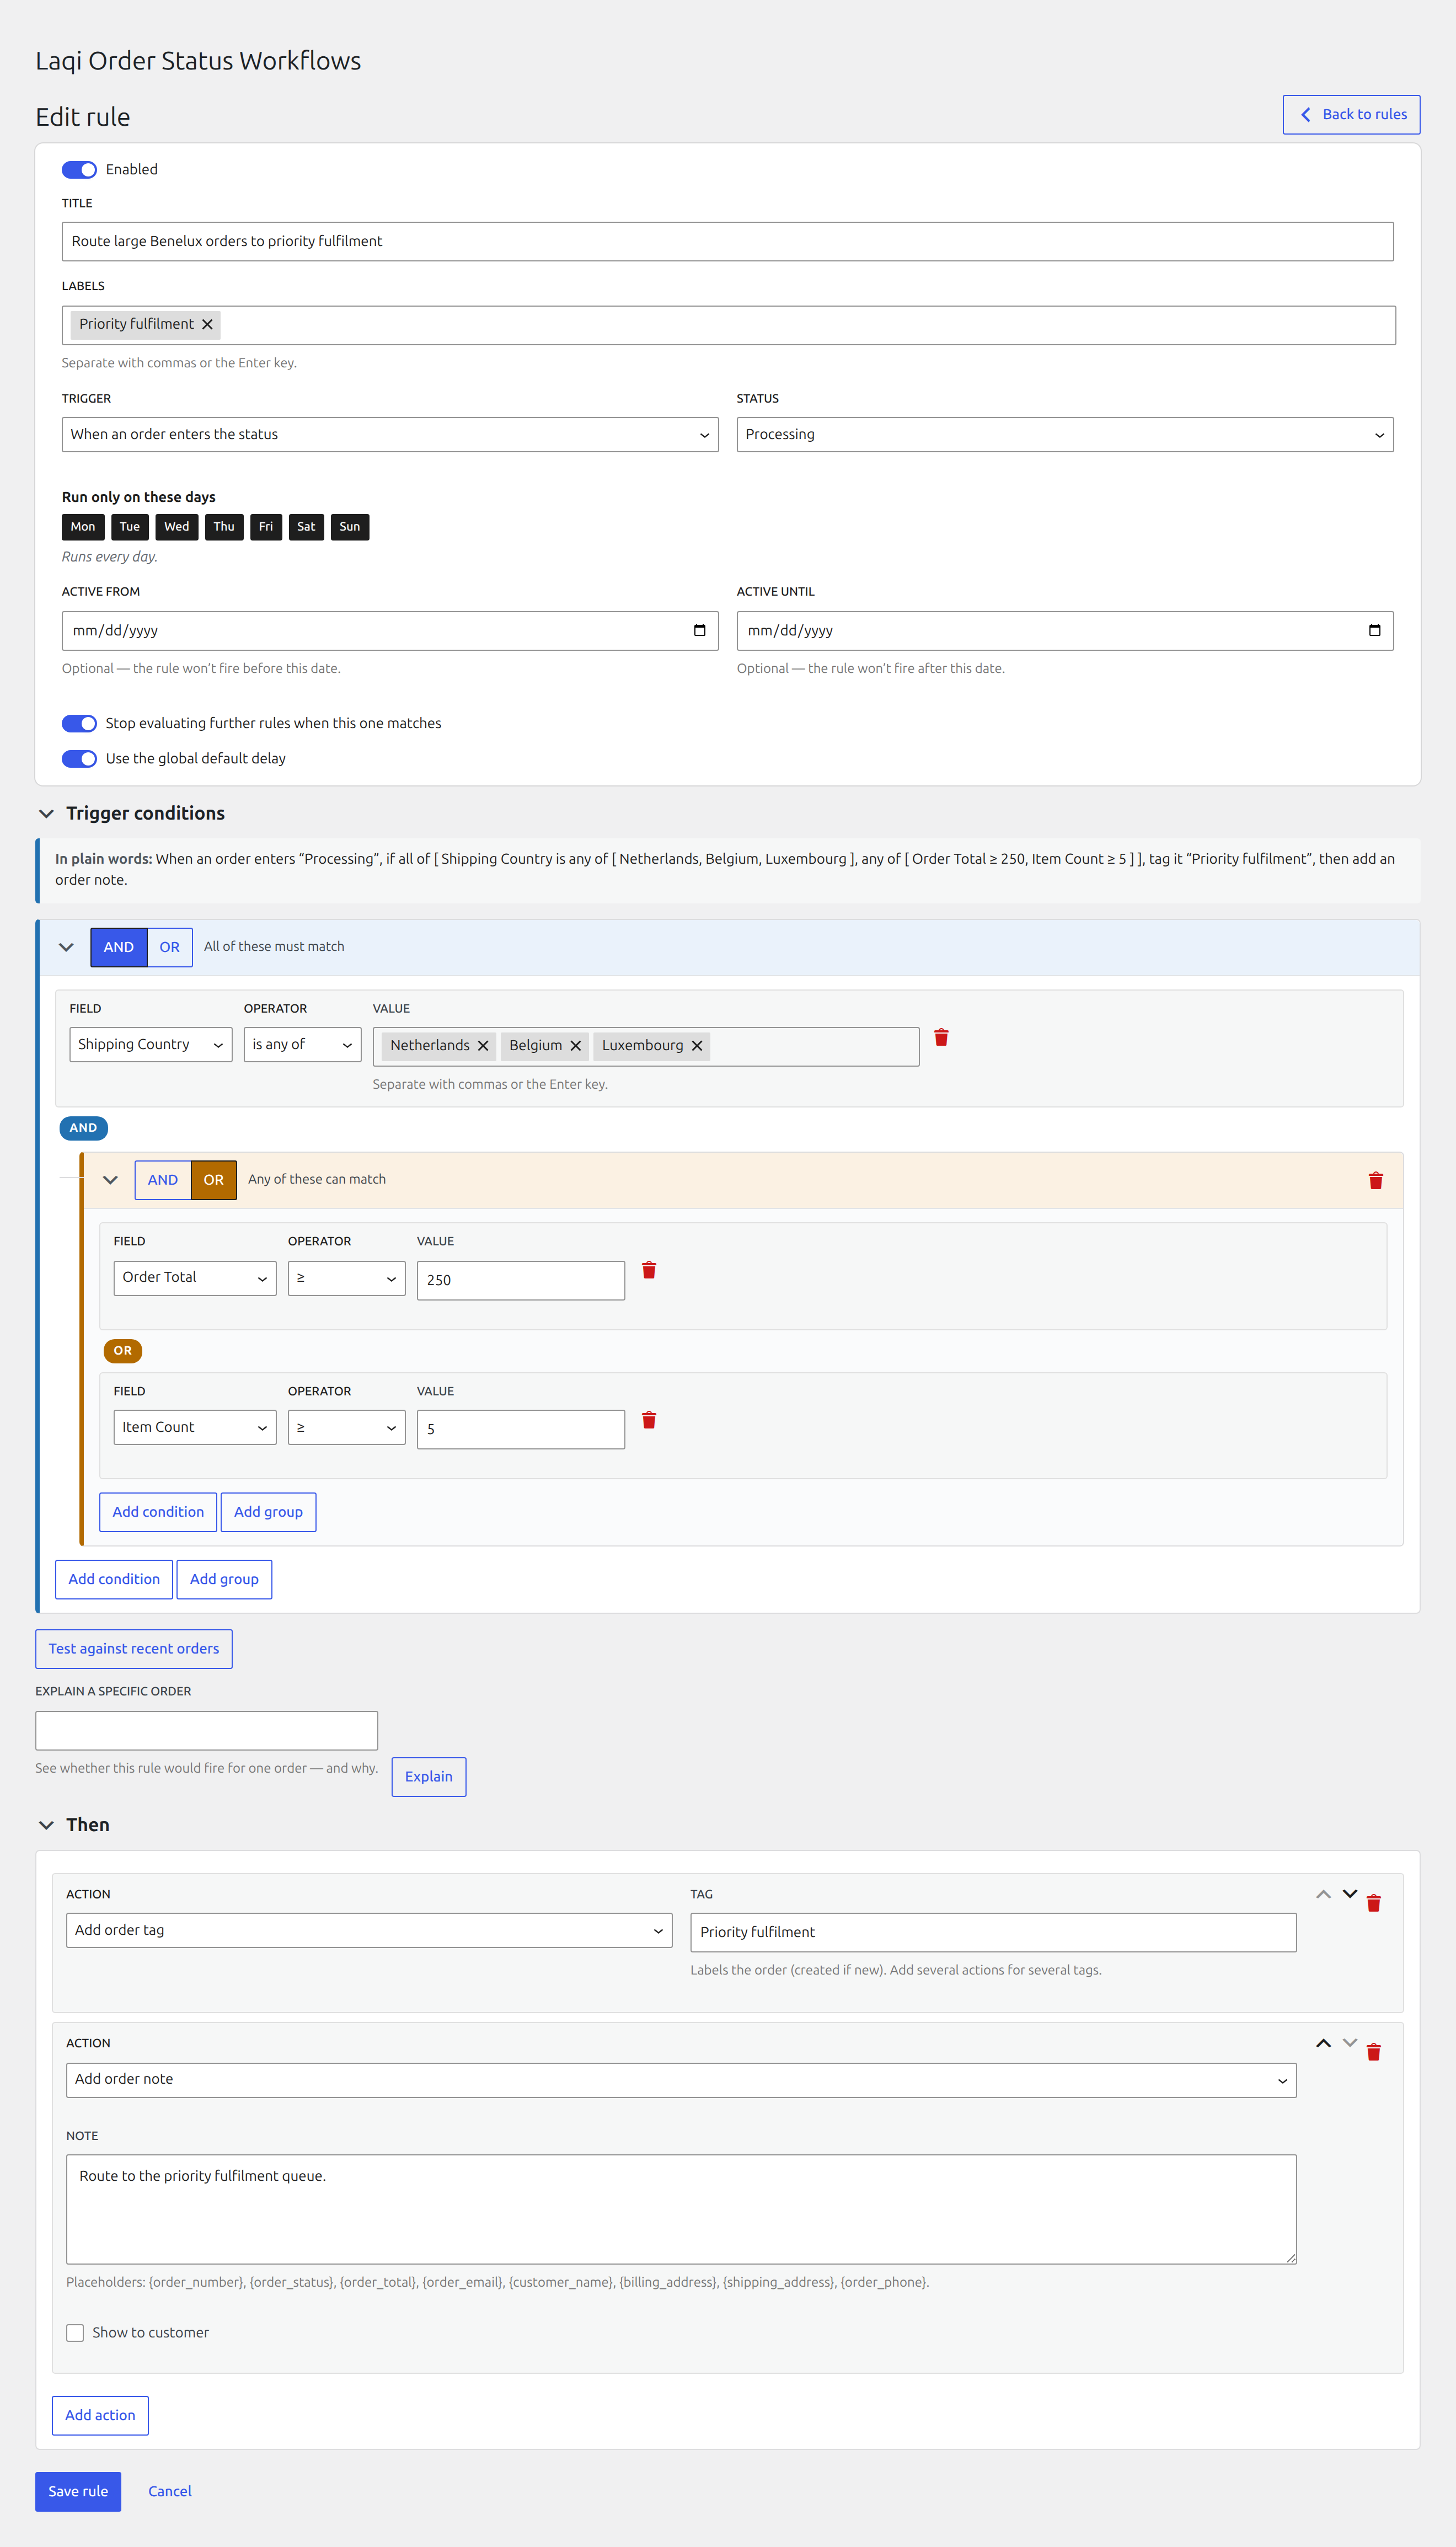Focus the Tag field Priority fulfilment
The image size is (1456, 2547).
click(x=993, y=1932)
